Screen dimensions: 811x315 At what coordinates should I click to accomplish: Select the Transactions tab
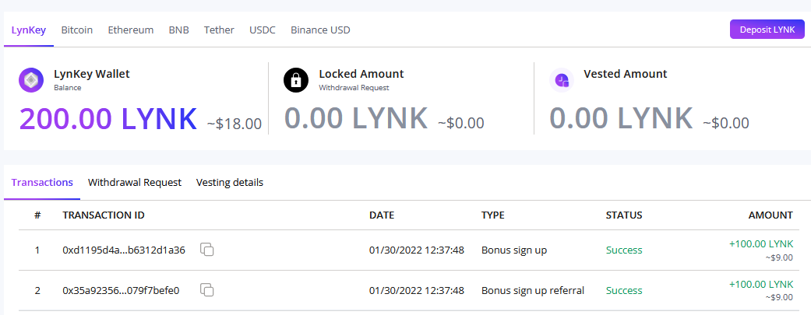click(x=42, y=182)
